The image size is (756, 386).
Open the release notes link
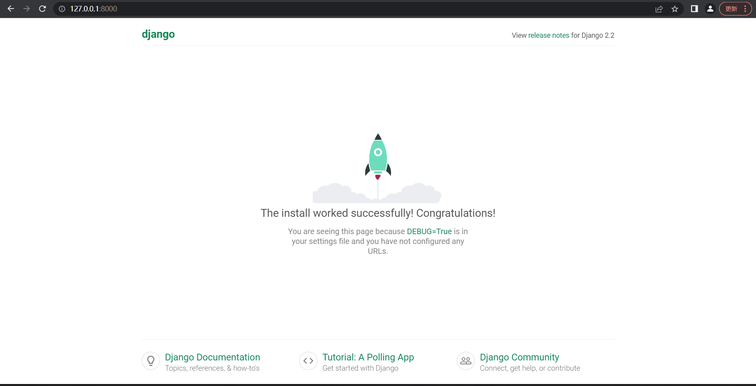[x=548, y=35]
